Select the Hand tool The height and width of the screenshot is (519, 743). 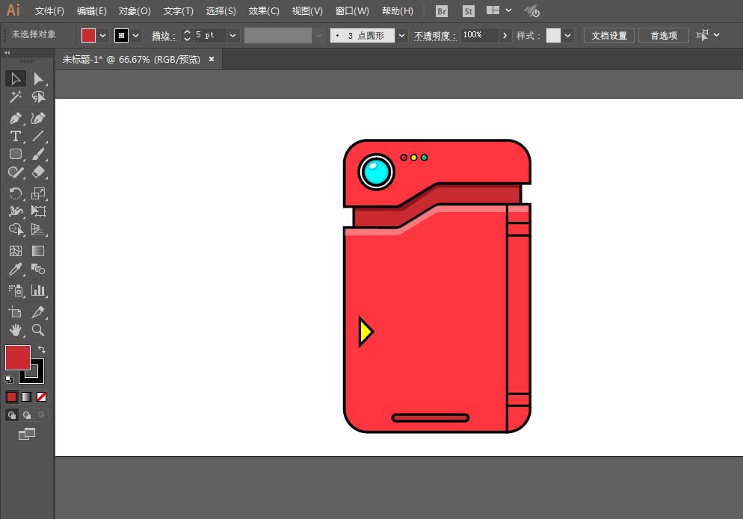pos(15,330)
